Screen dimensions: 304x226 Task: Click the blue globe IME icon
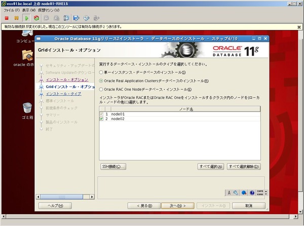244,193
